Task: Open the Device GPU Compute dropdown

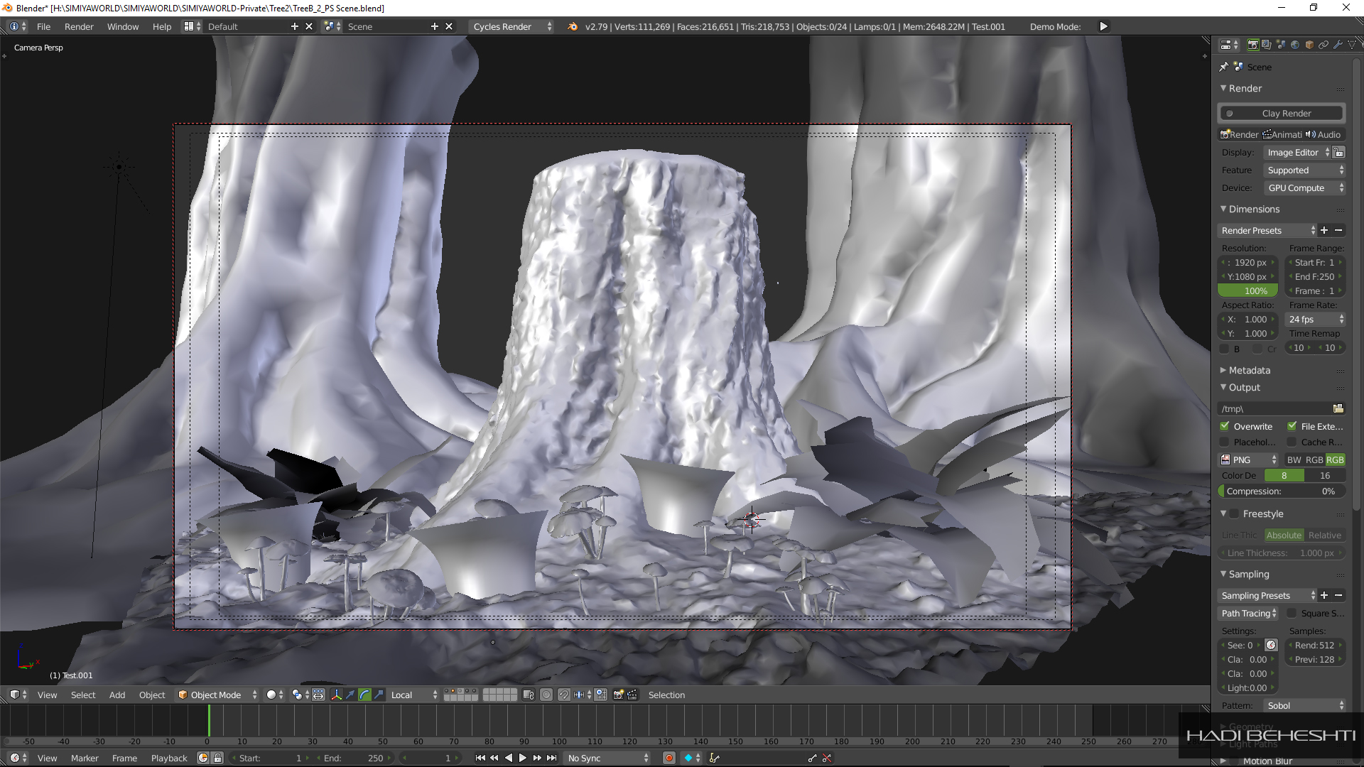Action: pos(1305,188)
